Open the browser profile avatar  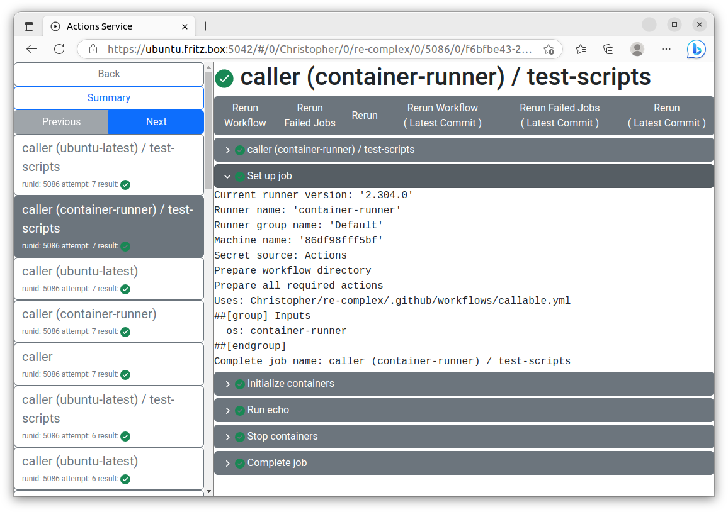[x=637, y=49]
